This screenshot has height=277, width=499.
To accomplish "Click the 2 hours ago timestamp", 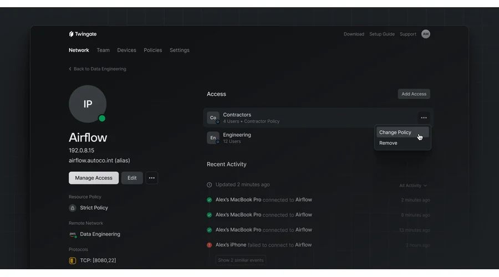I will point(417,245).
